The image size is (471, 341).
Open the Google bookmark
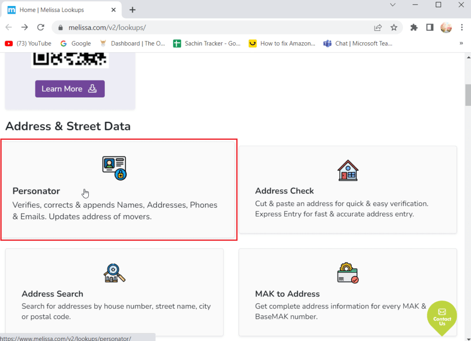coord(75,44)
